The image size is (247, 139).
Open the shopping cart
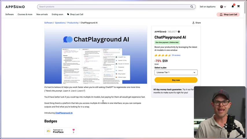tap(238, 6)
